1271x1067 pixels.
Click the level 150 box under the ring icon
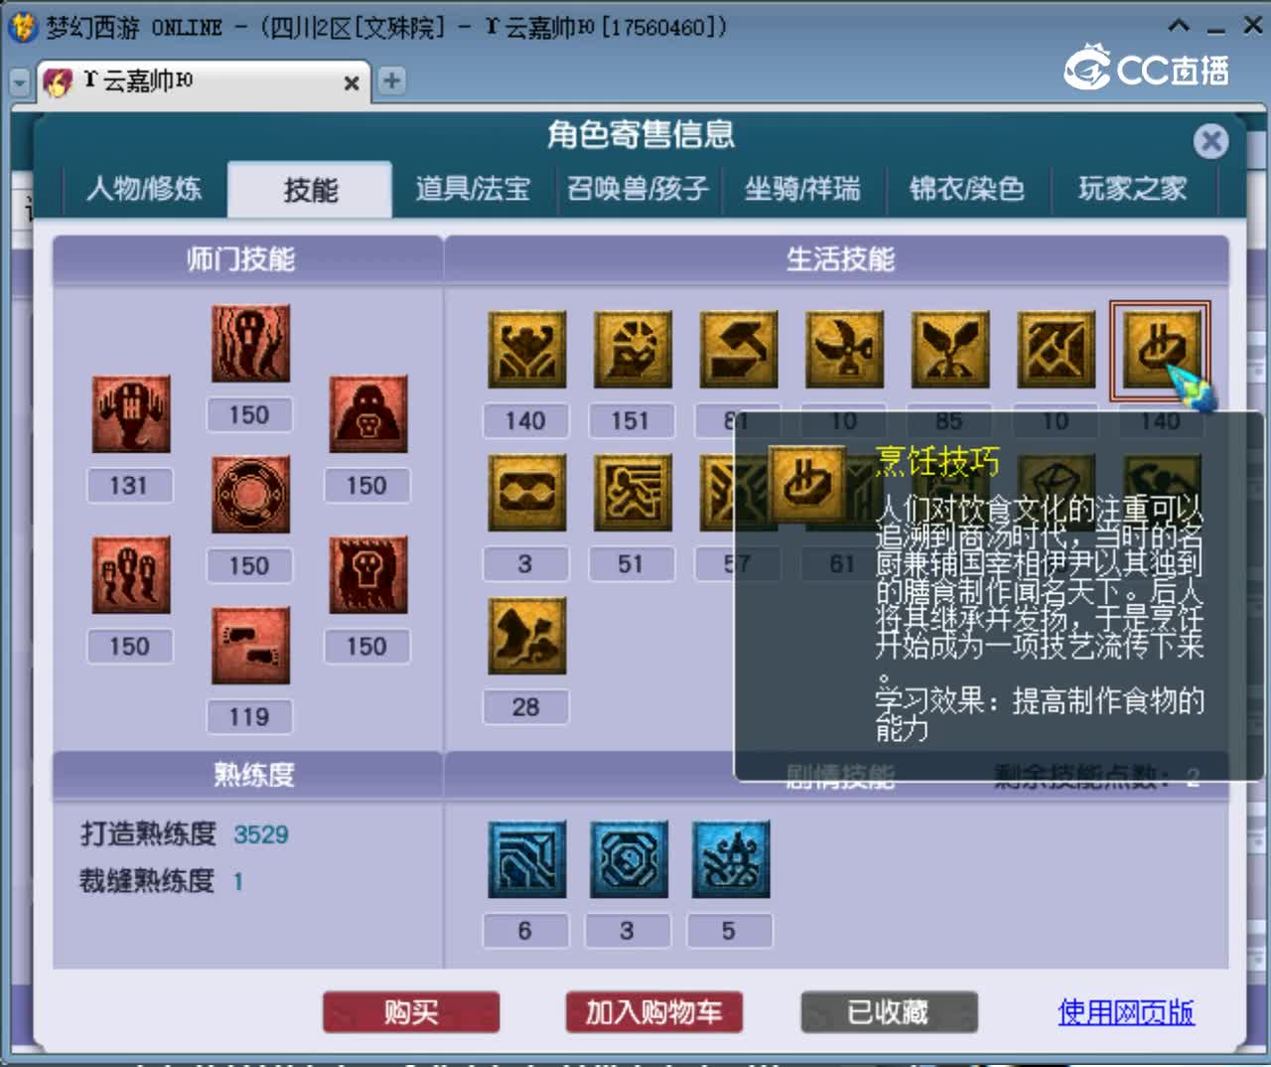(249, 566)
